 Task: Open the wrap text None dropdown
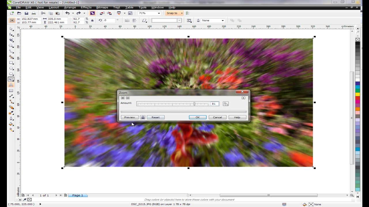coord(223,20)
